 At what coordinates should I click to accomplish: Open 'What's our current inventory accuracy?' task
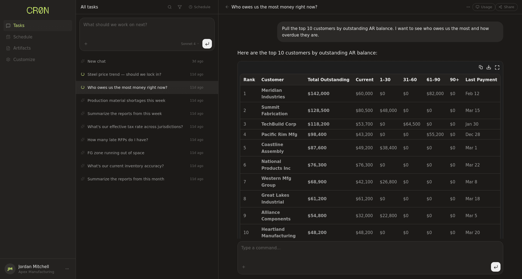click(147, 166)
